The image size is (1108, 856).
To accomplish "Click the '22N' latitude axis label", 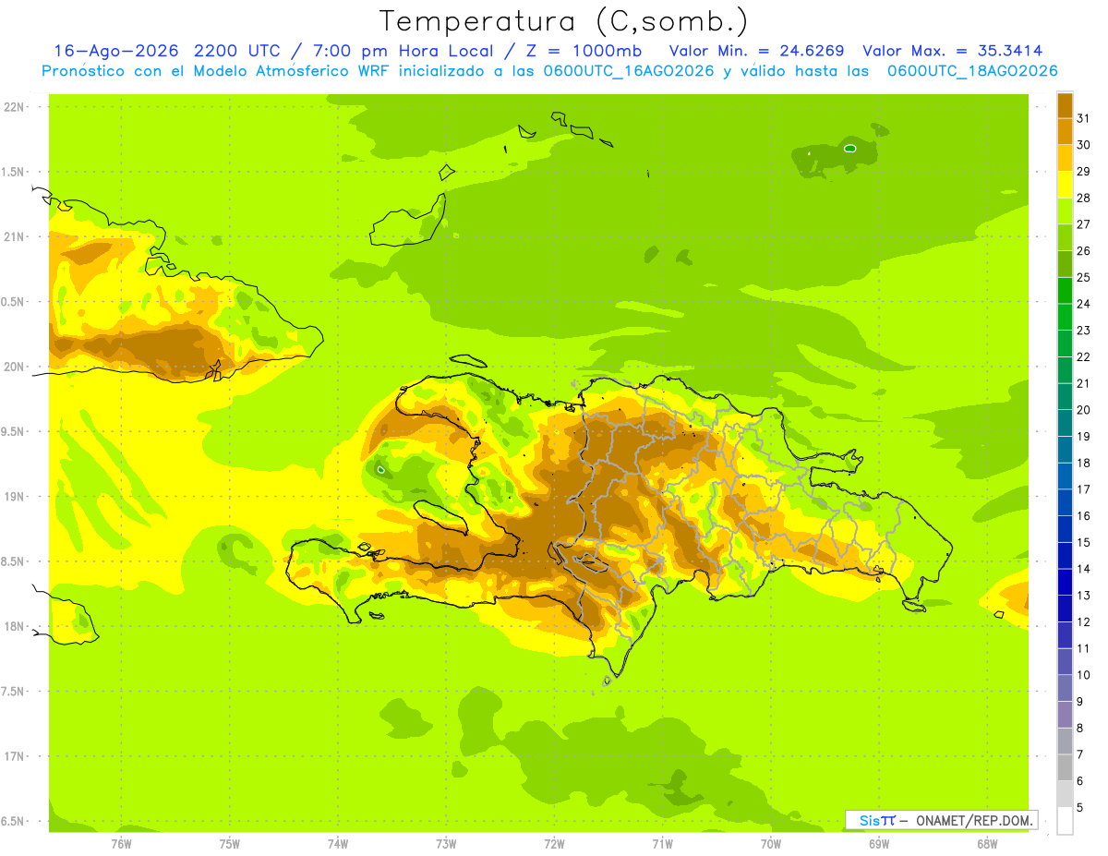I will tap(16, 106).
